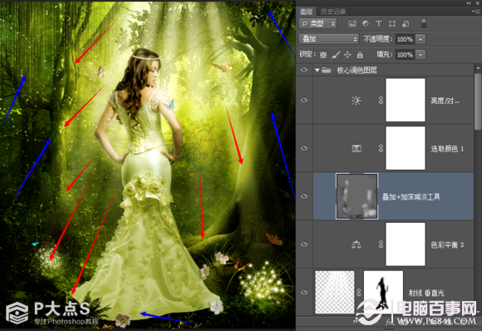Select the 射线 垂直光 layer name

click(426, 293)
